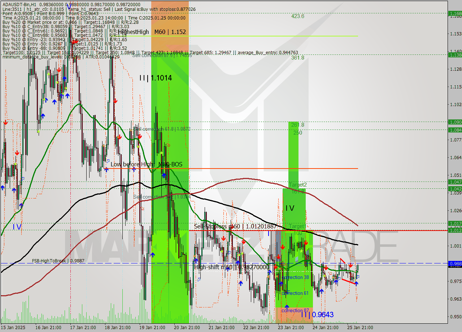This screenshot has width=462, height=332.
Task: Click the green 1.047 price tag
Action: coord(455,182)
